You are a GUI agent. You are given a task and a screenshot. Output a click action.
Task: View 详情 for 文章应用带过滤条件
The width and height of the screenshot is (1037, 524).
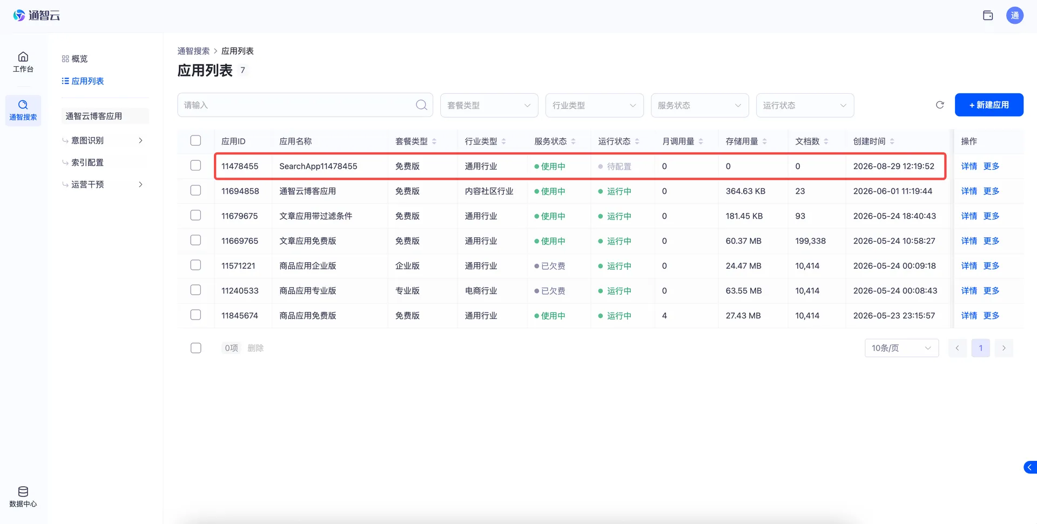[969, 216]
